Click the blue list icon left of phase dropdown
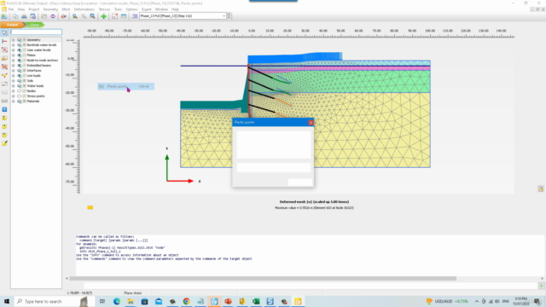The height and width of the screenshot is (307, 546). (x=135, y=16)
